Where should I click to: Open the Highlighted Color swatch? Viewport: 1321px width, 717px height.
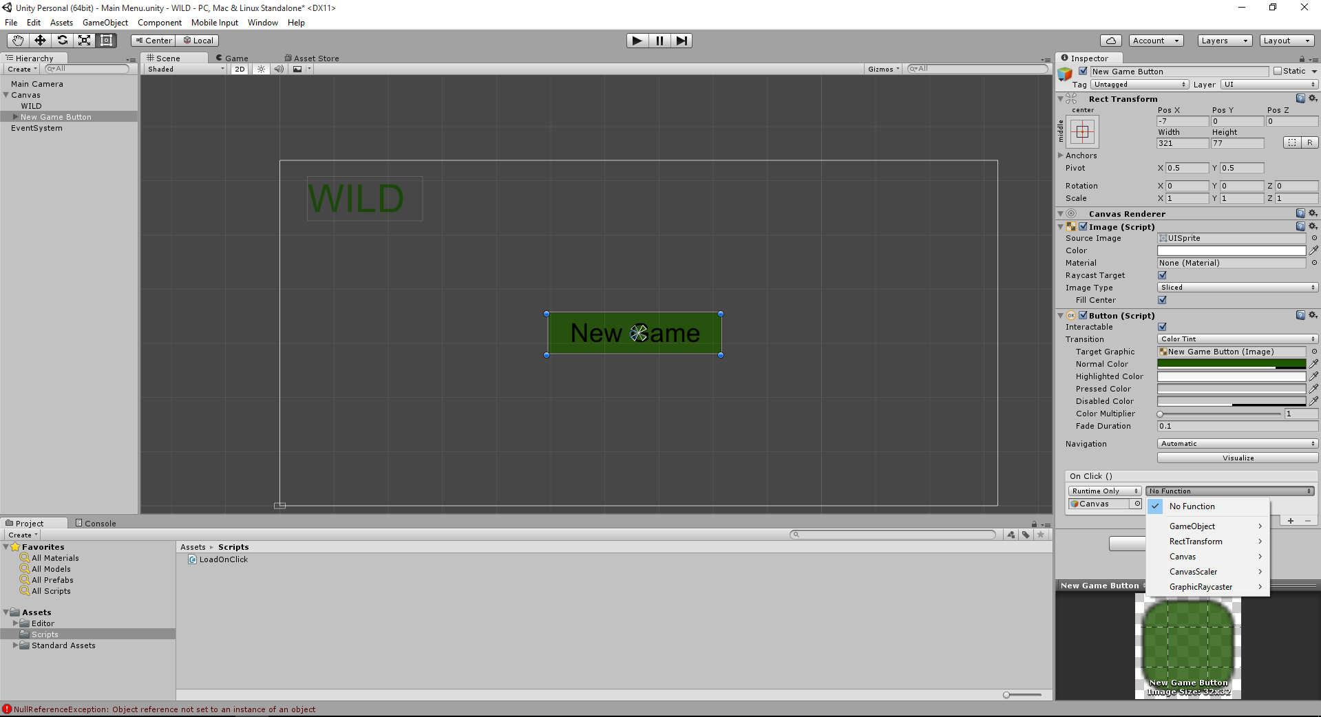(1231, 376)
